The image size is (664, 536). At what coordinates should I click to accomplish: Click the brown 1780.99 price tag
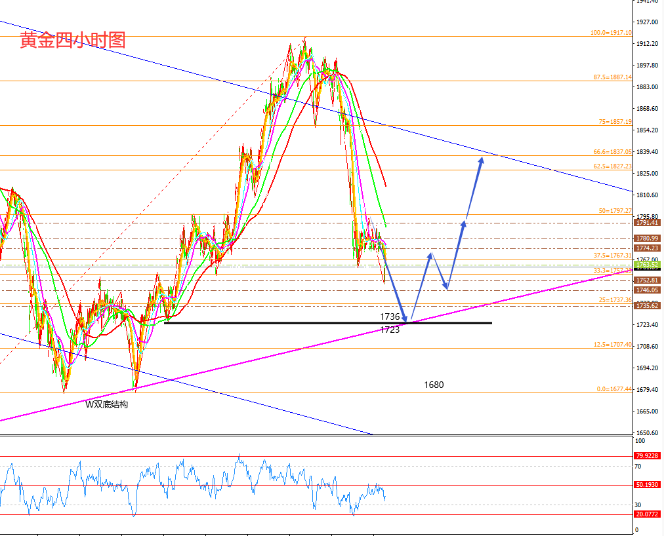click(646, 239)
